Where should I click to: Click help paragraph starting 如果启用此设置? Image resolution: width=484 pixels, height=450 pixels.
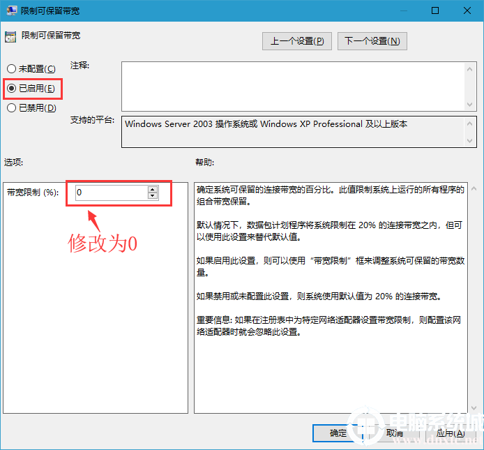click(x=331, y=267)
